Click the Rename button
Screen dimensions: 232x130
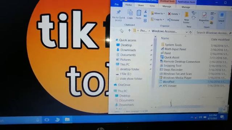[x=173, y=20]
